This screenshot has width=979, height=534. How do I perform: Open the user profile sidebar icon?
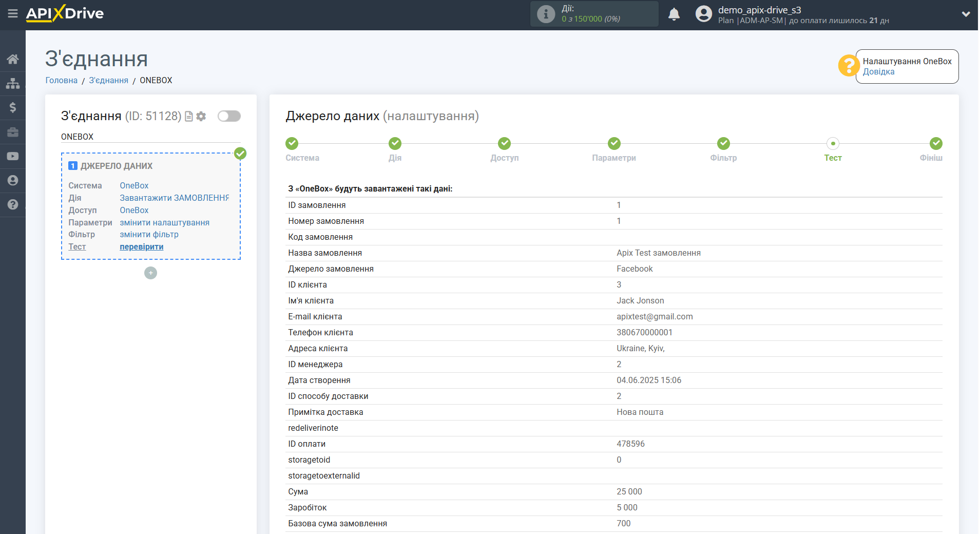click(x=13, y=180)
